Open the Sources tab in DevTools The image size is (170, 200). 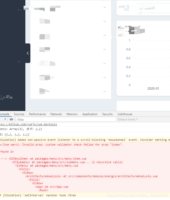(19, 114)
